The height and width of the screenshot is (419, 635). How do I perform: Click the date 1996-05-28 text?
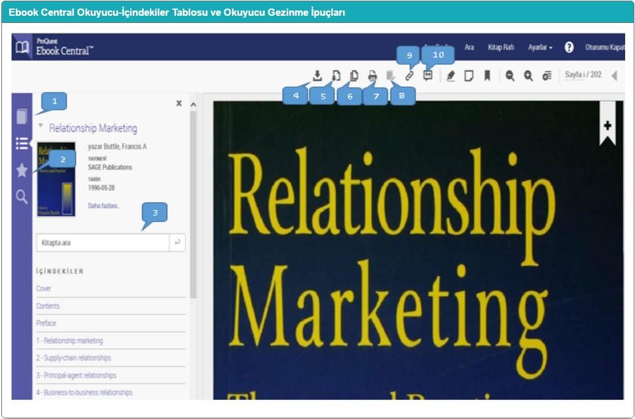pos(102,188)
